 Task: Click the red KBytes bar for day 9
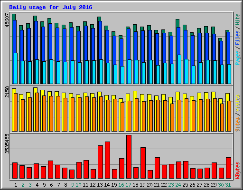(72, 174)
